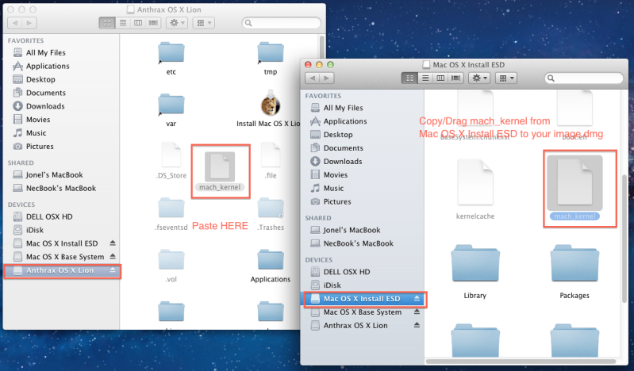Select iDisk in Install ESD sidebar
Image resolution: width=634 pixels, height=371 pixels.
[332, 285]
